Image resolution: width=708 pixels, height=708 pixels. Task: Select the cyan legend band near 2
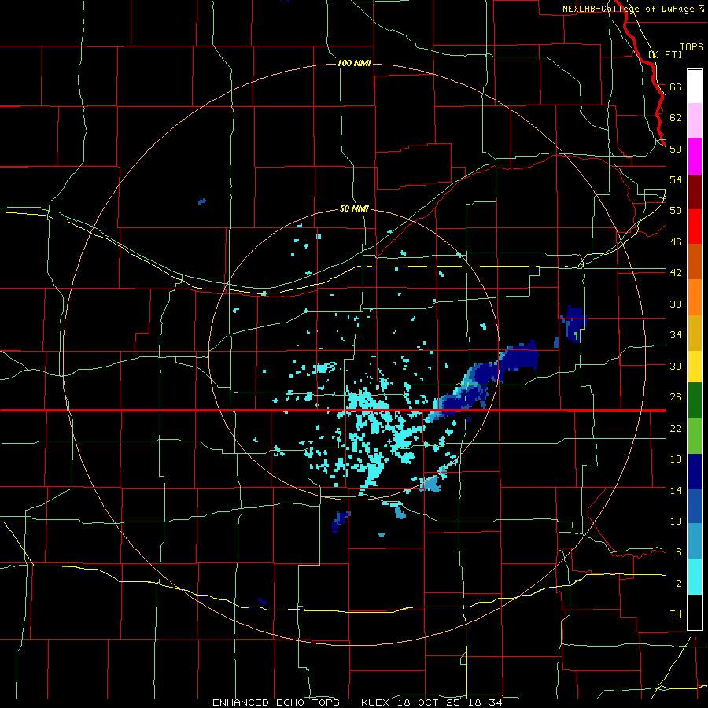click(x=695, y=577)
